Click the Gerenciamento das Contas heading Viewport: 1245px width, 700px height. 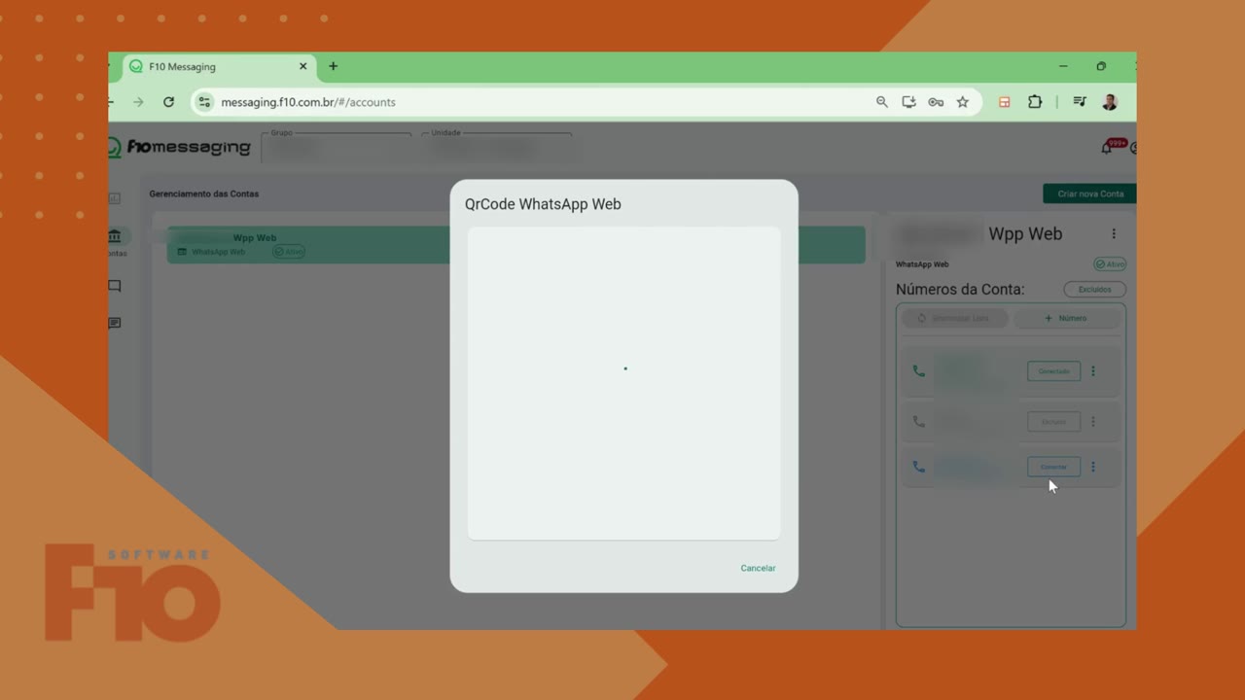[x=204, y=193]
